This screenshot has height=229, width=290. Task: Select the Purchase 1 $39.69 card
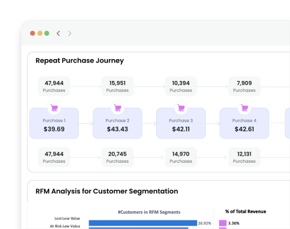point(54,123)
